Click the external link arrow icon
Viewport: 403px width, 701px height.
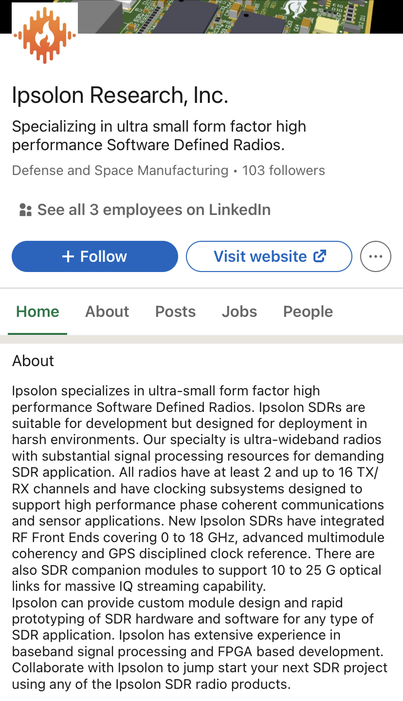pyautogui.click(x=320, y=256)
